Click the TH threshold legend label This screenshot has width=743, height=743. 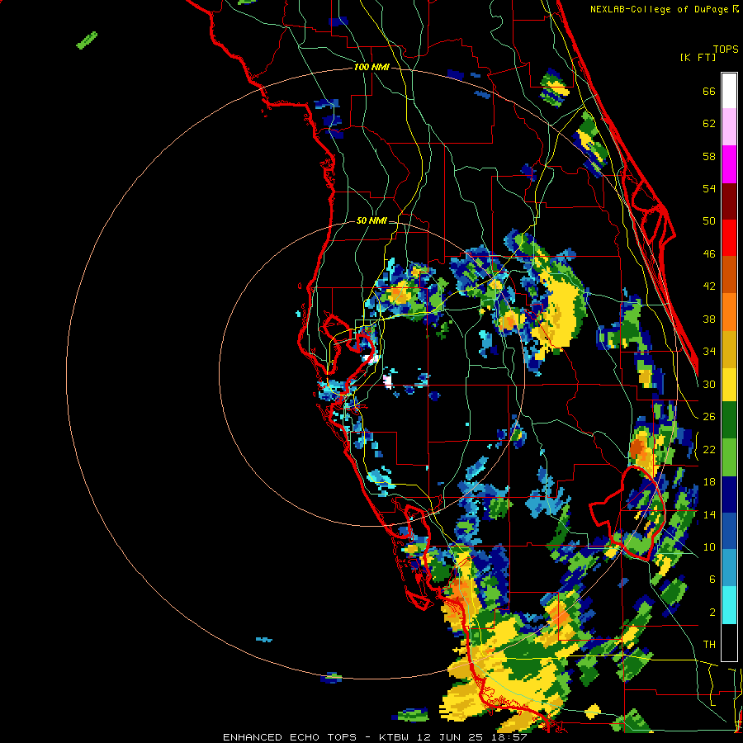click(x=709, y=645)
